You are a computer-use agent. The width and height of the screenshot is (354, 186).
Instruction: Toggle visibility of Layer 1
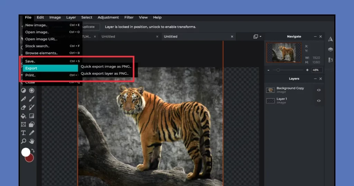(319, 101)
